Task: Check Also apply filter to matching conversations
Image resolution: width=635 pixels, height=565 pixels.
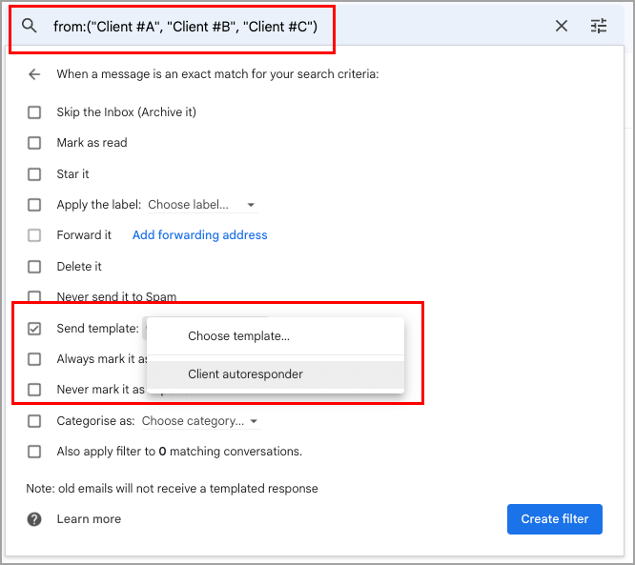Action: click(x=34, y=452)
